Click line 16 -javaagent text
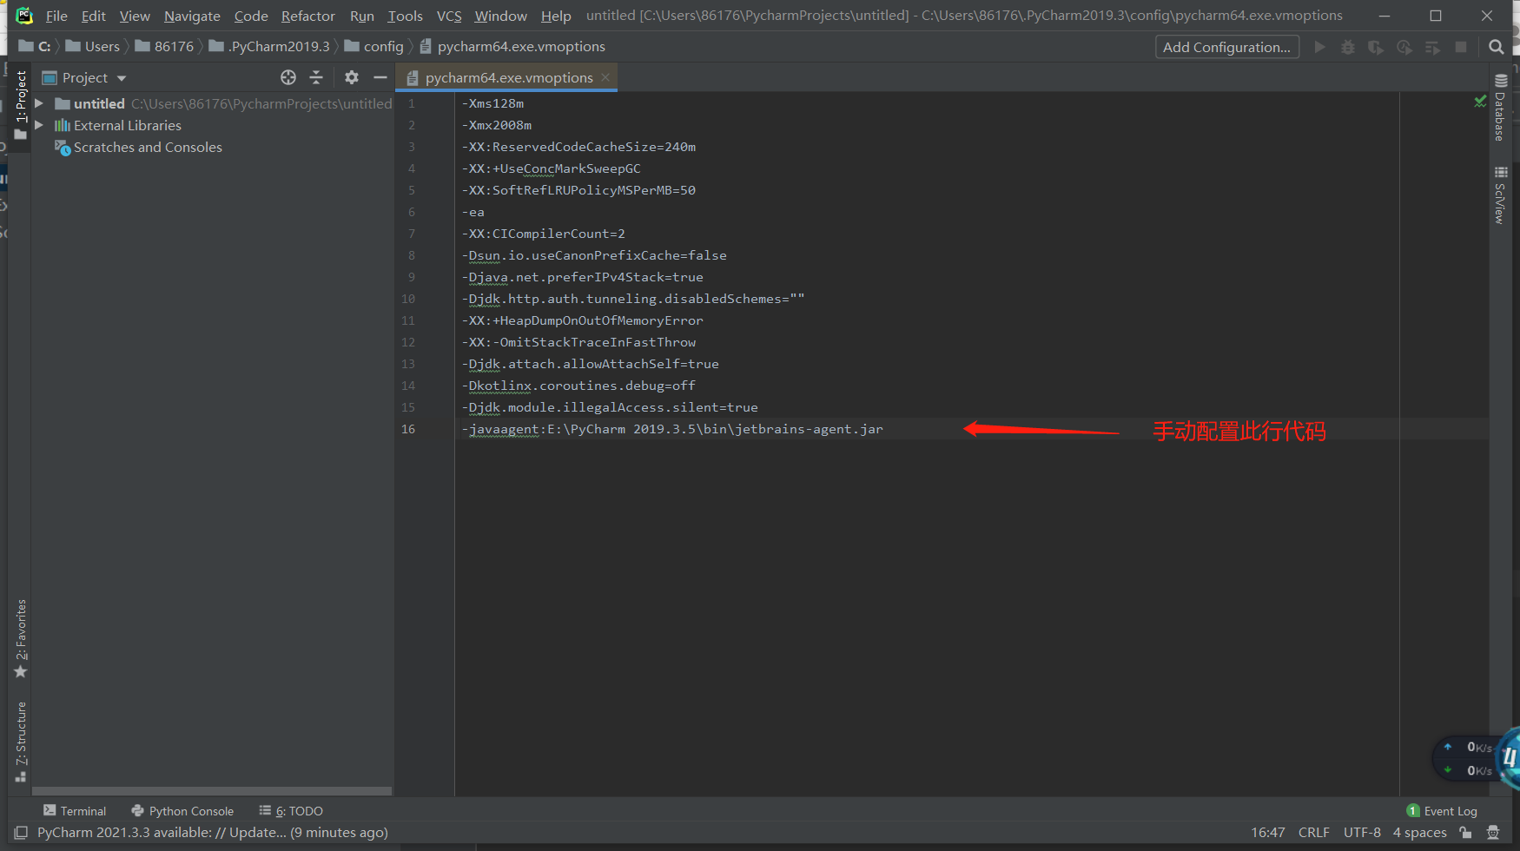 click(x=673, y=429)
